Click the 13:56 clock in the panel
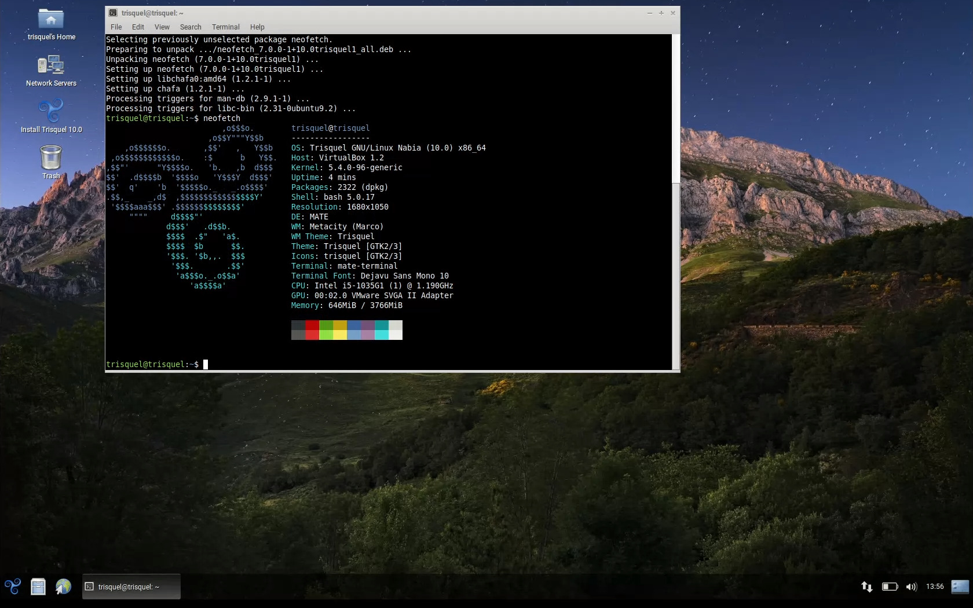The width and height of the screenshot is (973, 608). (935, 587)
